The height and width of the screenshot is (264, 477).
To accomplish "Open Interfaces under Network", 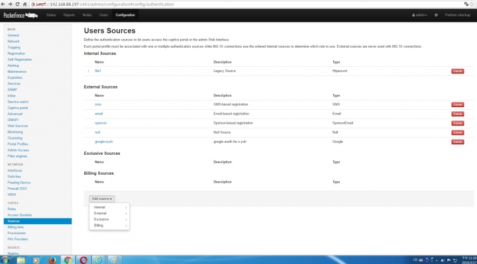I will pyautogui.click(x=15, y=171).
